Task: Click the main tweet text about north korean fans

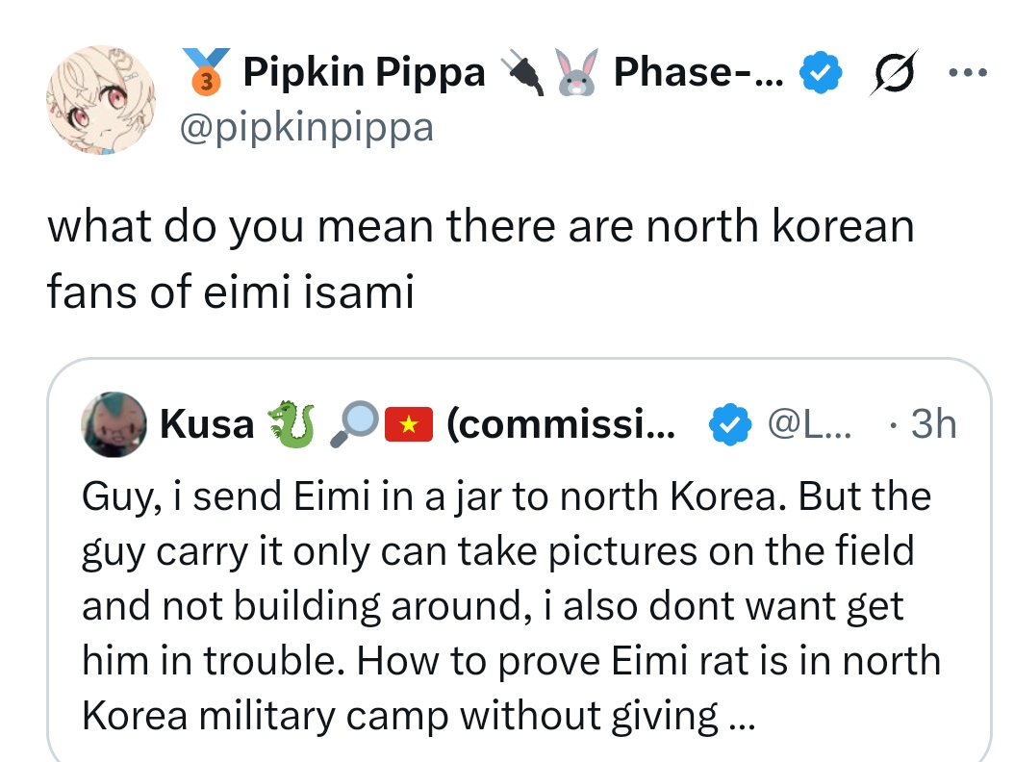Action: click(479, 260)
